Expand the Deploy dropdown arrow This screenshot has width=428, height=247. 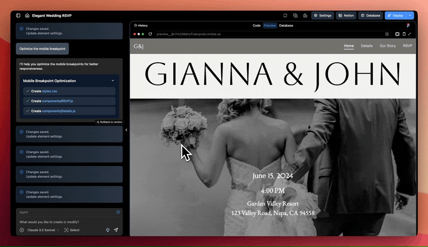pyautogui.click(x=410, y=16)
